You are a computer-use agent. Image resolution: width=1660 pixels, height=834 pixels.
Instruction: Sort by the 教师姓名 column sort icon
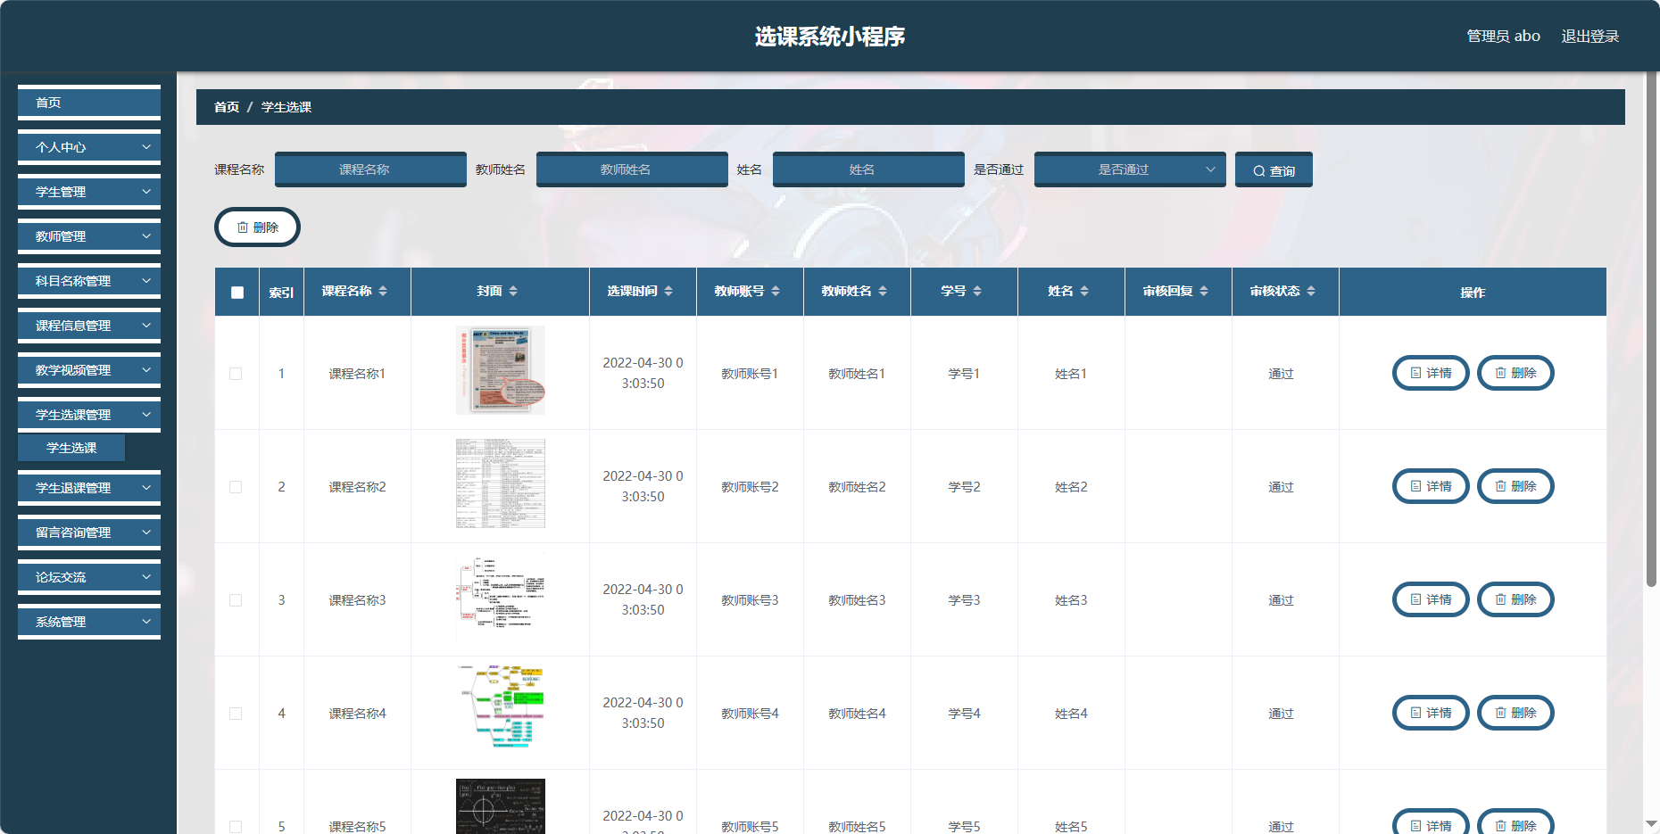point(883,291)
